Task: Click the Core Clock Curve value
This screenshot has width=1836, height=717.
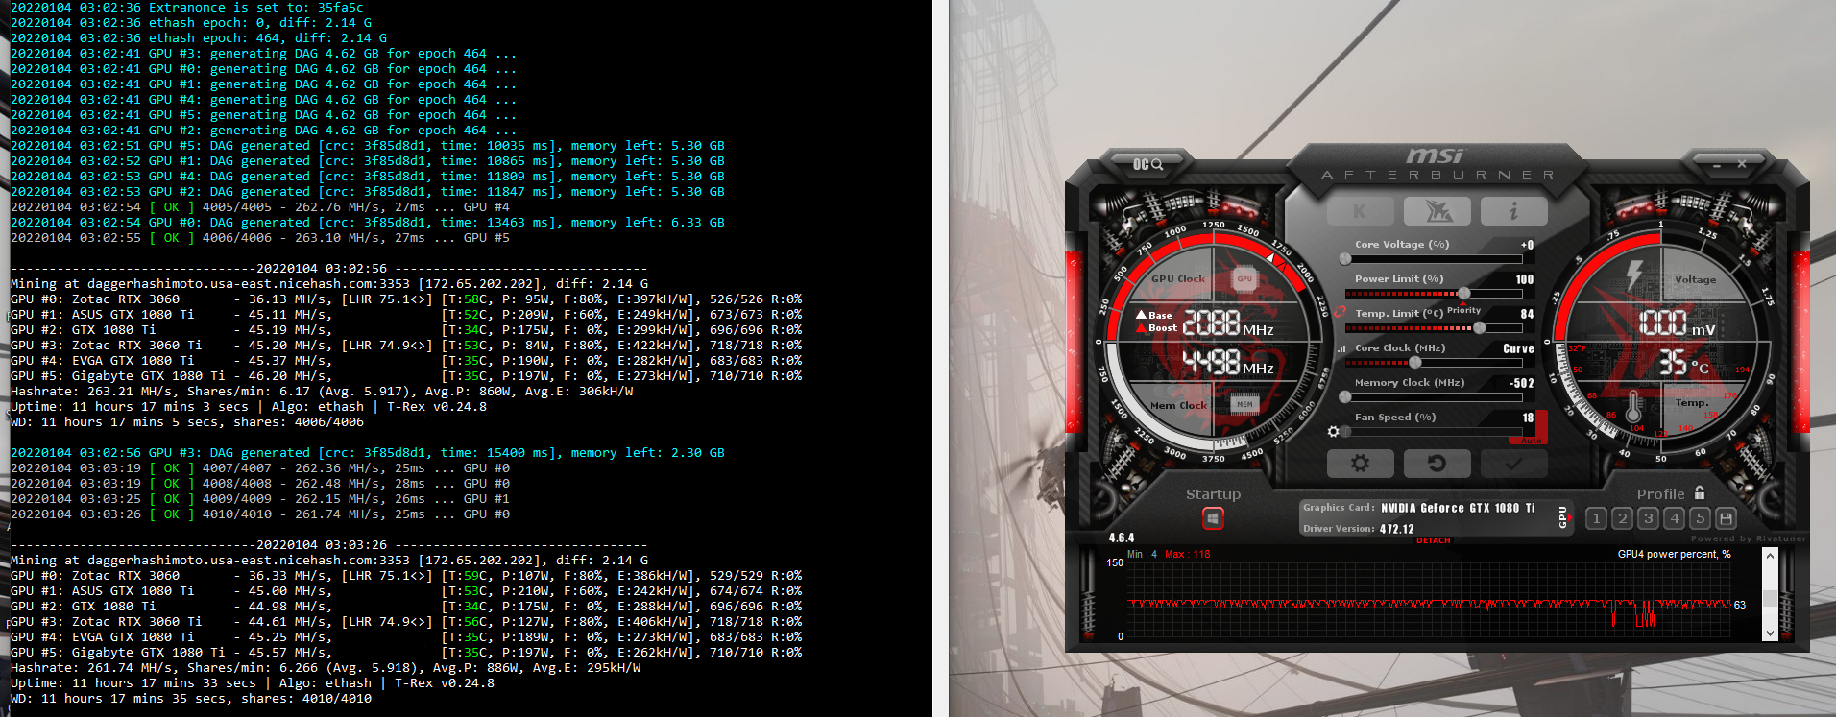Action: point(1518,348)
